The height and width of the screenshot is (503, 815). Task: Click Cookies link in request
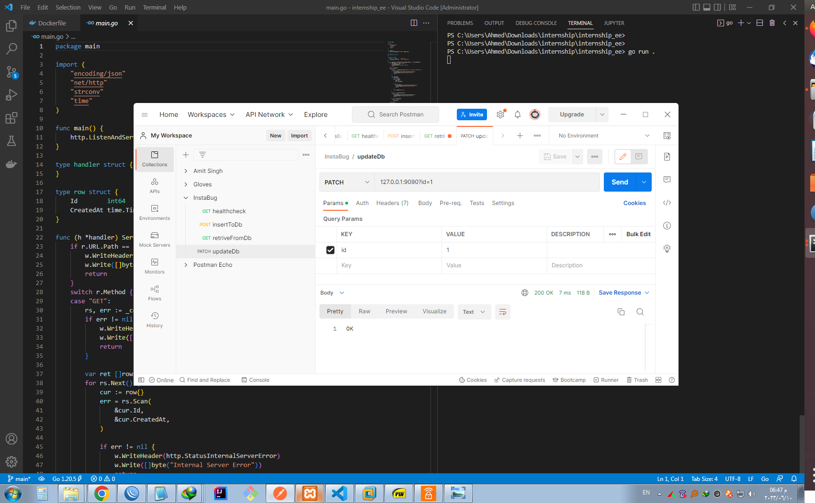tap(634, 203)
